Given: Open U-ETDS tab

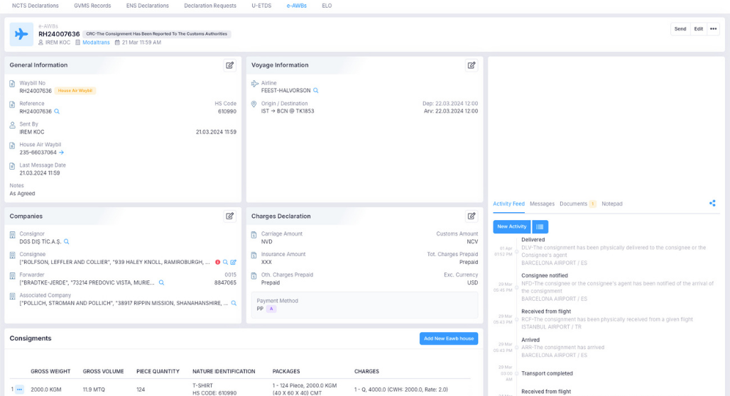Looking at the screenshot, I should point(261,6).
